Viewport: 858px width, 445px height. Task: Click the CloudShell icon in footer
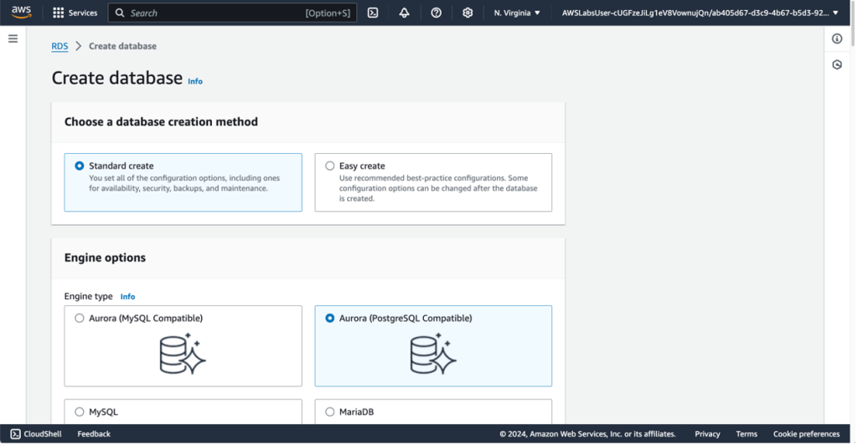pyautogui.click(x=15, y=434)
